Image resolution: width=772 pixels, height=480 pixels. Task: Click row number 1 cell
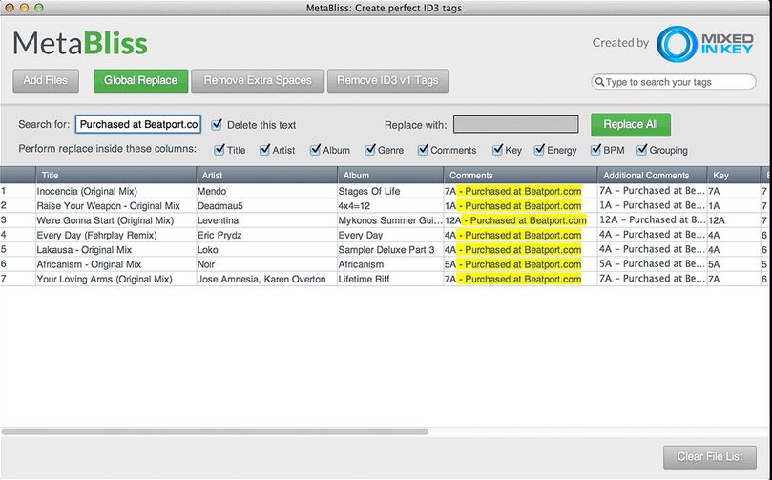pos(18,191)
